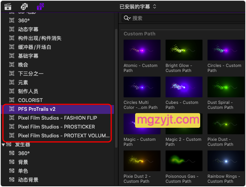Screen dimensions: 246x187
Task: Select Poisonous Gas - Custom Path thumbnail
Action: tap(184, 161)
